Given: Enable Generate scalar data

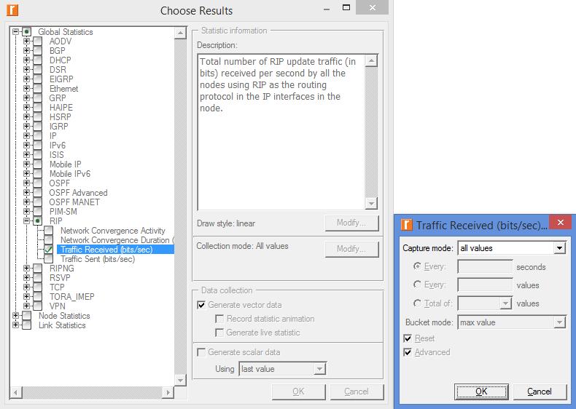Looking at the screenshot, I should (201, 352).
